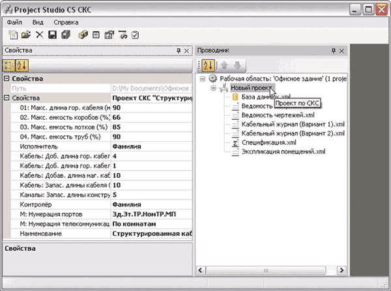Click the Project Studio CS app title icon
The width and height of the screenshot is (391, 291).
click(8, 10)
